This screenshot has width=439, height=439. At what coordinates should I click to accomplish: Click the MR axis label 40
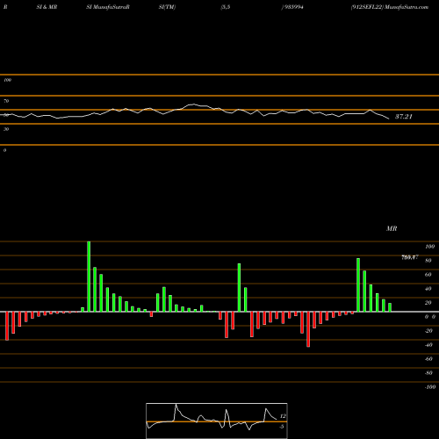pyautogui.click(x=428, y=289)
